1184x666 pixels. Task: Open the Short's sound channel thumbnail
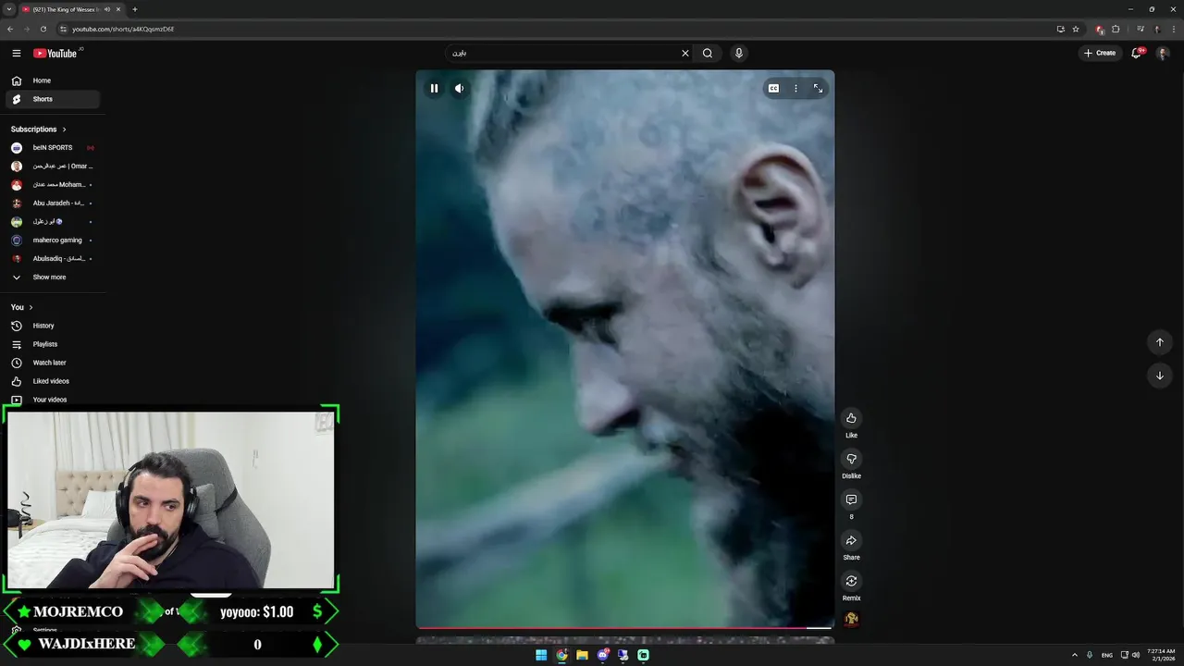coord(851,619)
